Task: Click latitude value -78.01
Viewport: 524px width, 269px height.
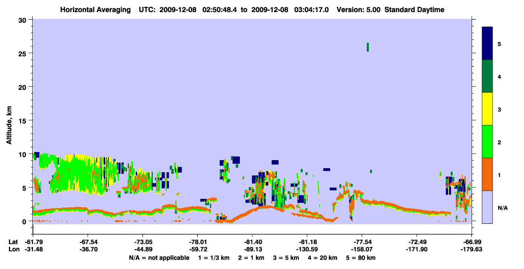Action: (197, 242)
